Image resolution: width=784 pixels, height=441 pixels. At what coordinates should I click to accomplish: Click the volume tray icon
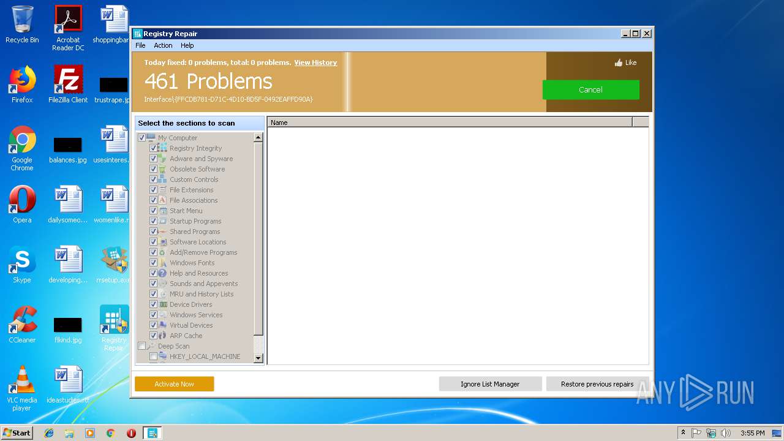(726, 433)
